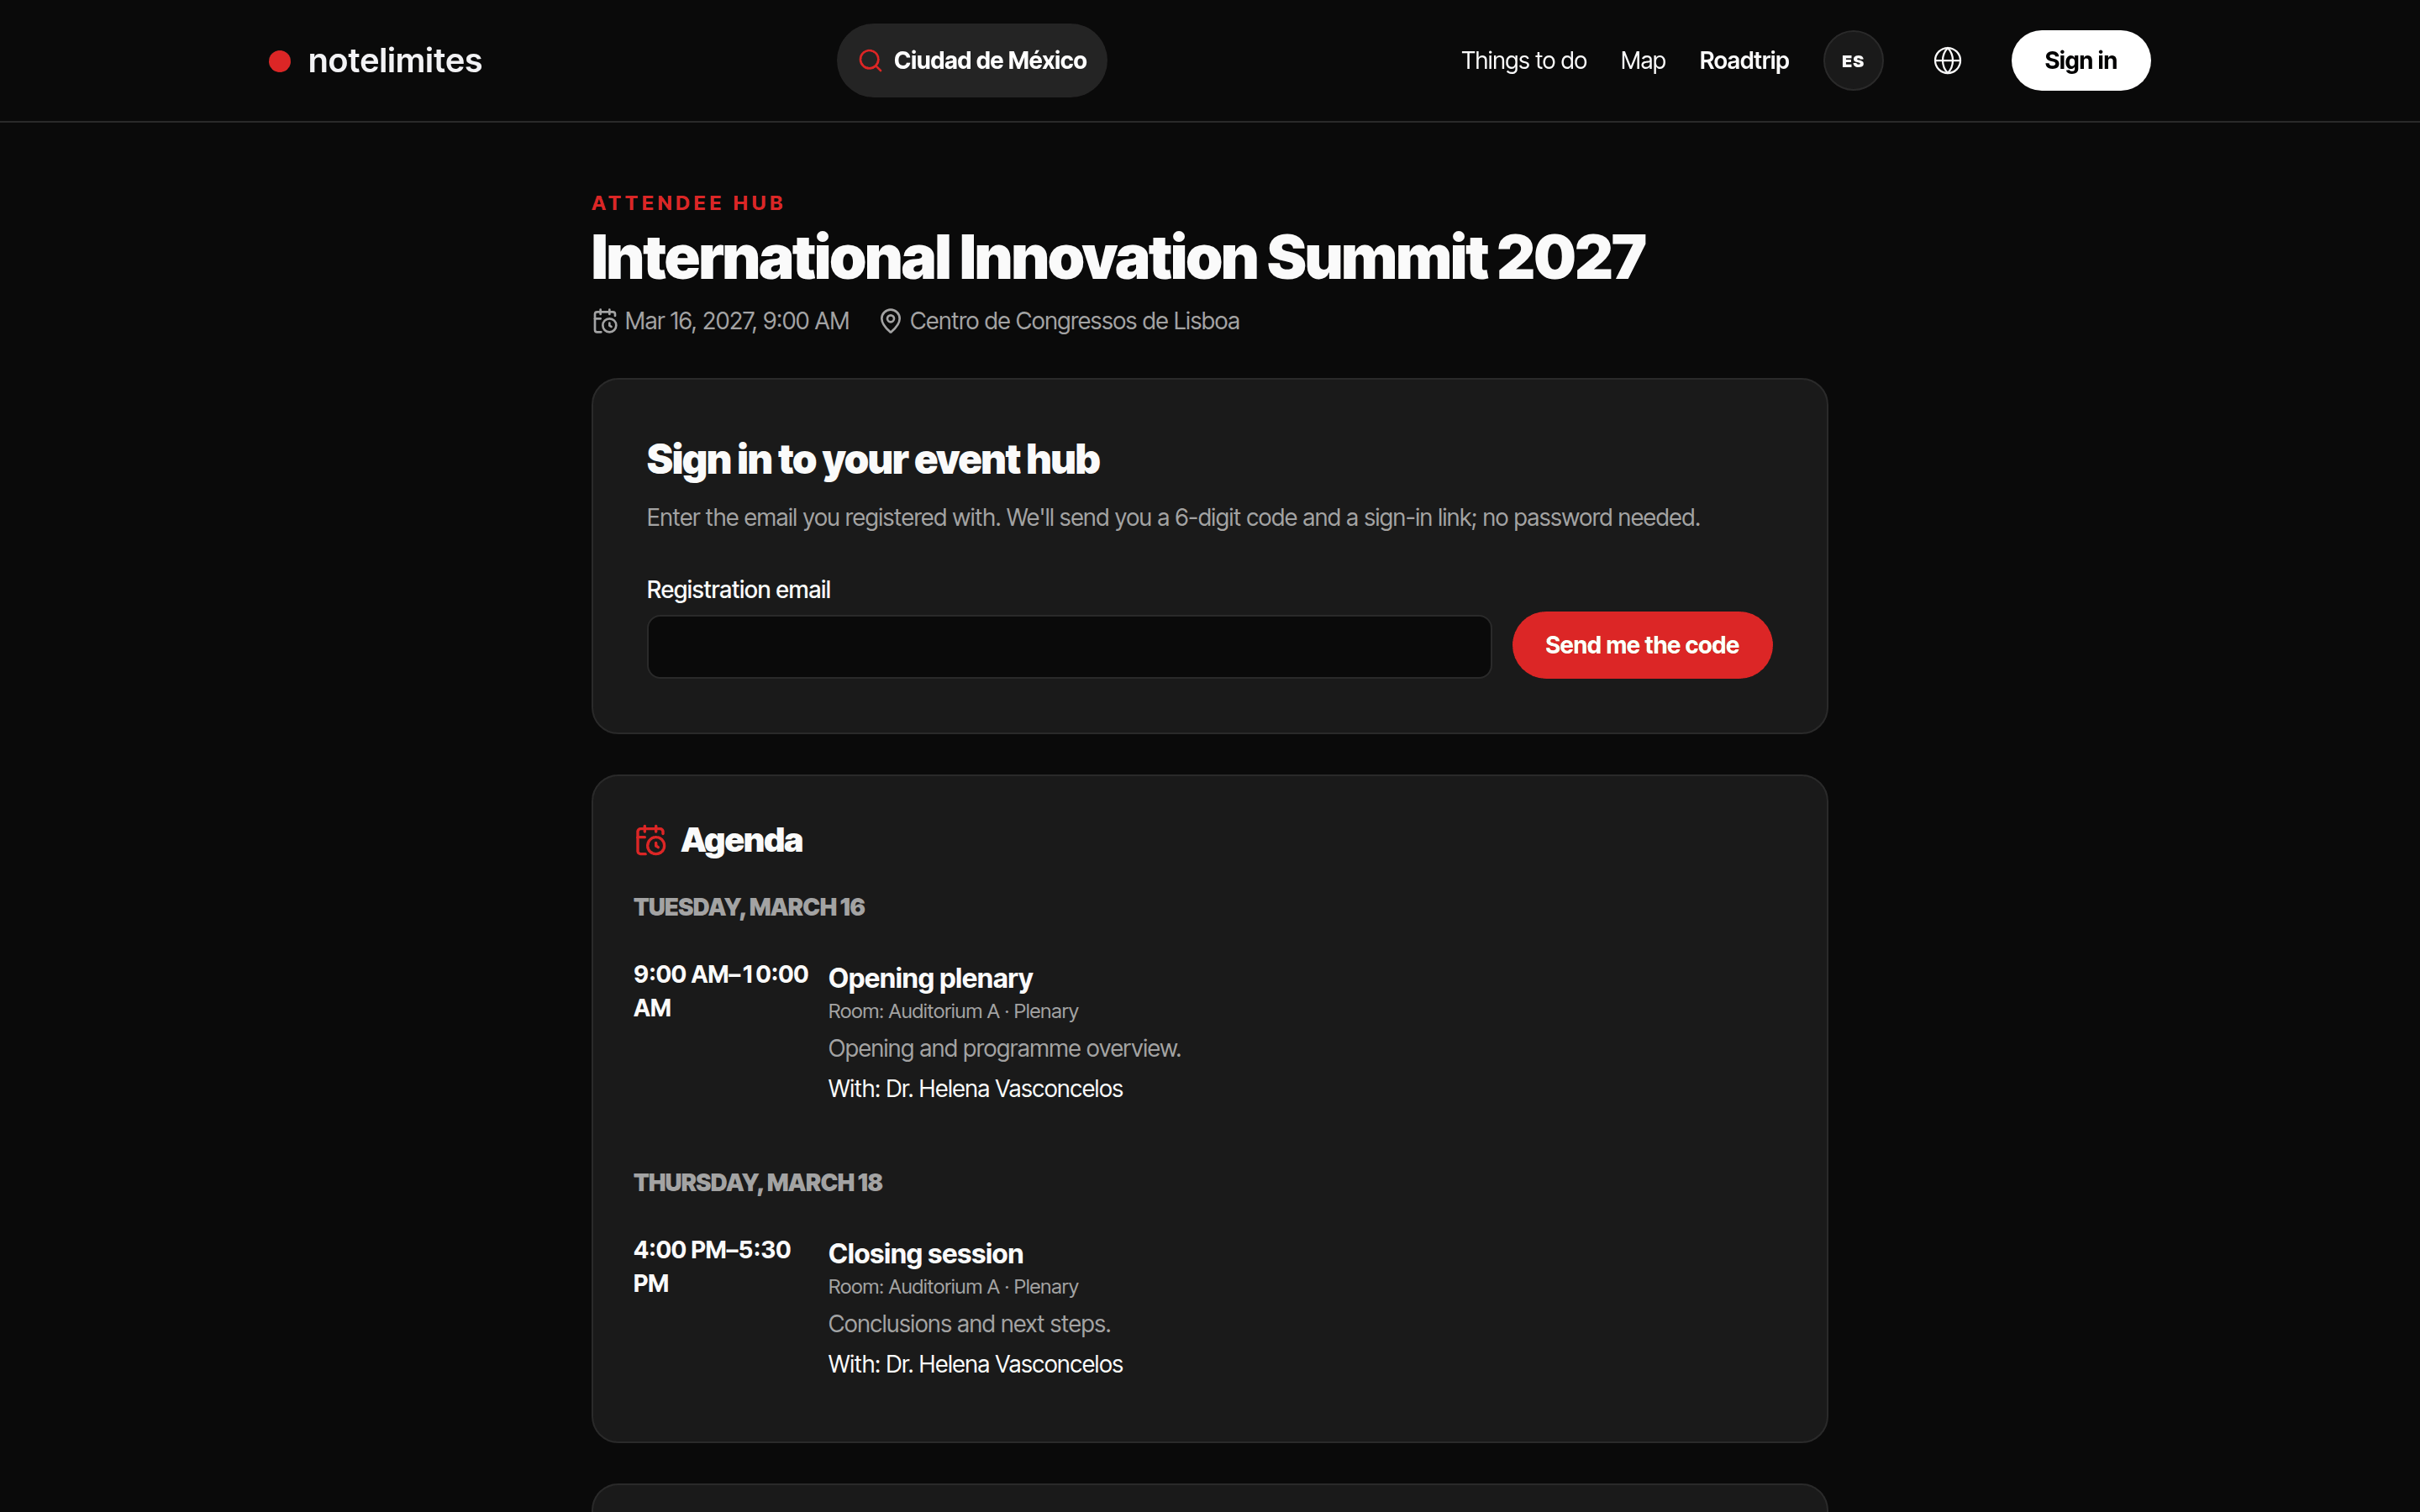Click Opening and programme overview description
The width and height of the screenshot is (2420, 1512).
click(x=1004, y=1048)
